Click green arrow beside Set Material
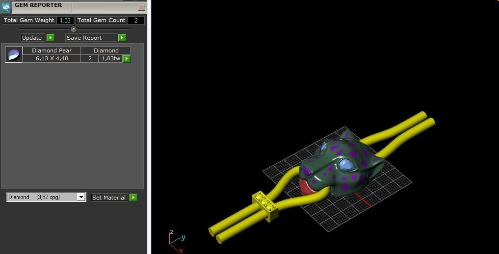Screen dimensions: 499x254 coord(133,198)
